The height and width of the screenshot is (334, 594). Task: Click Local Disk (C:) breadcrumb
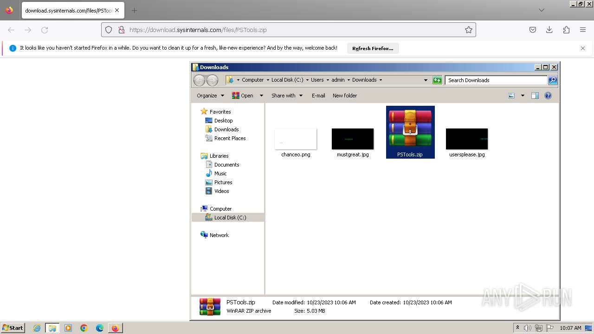[287, 80]
